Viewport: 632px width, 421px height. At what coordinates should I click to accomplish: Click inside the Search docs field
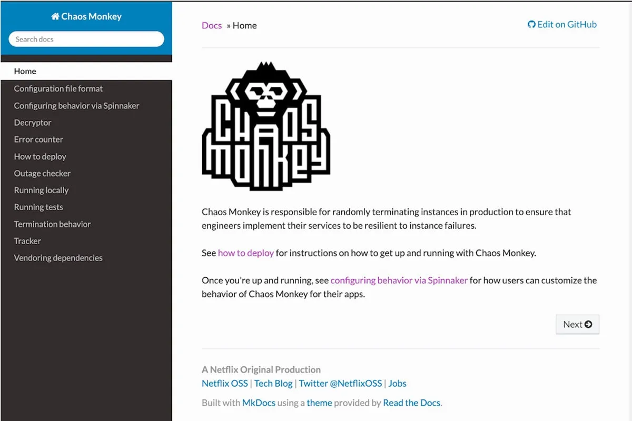click(x=86, y=38)
